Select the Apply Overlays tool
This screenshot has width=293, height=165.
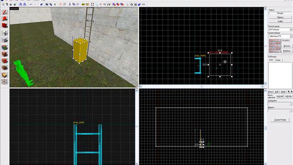[x=5, y=68]
